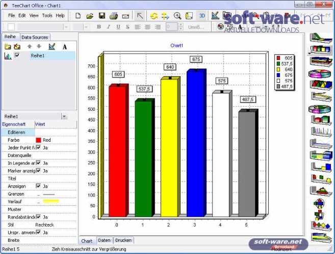Rename series with A icon

65,47
